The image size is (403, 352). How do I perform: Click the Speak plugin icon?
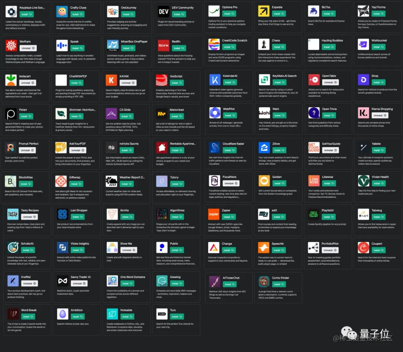click(x=62, y=46)
